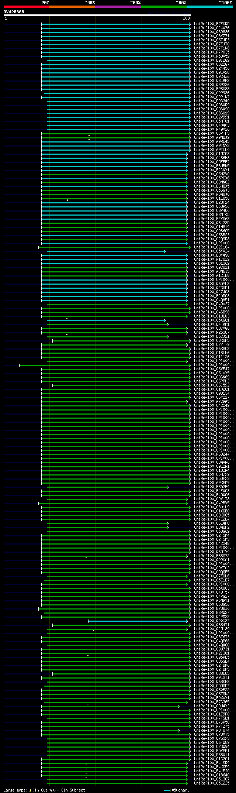Select hit label UniRef100_Q8GU19
The image size is (236, 793).
coord(212,113)
